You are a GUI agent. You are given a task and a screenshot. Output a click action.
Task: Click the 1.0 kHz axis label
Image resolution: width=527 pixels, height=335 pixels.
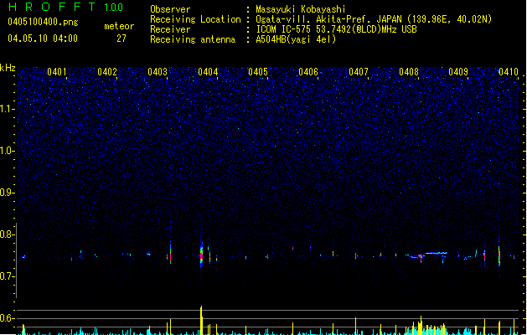[8, 151]
